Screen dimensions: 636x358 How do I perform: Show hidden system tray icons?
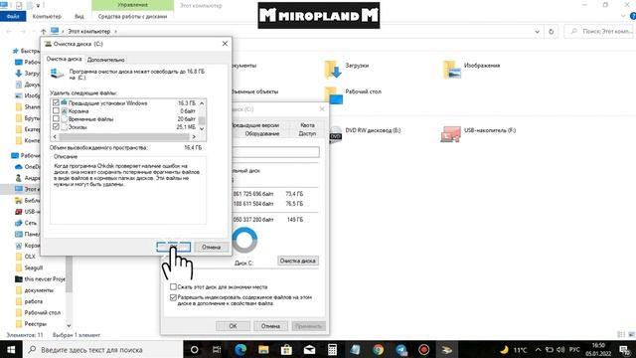pos(538,349)
